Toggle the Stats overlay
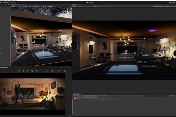This screenshot has width=176, height=117. [170, 6]
